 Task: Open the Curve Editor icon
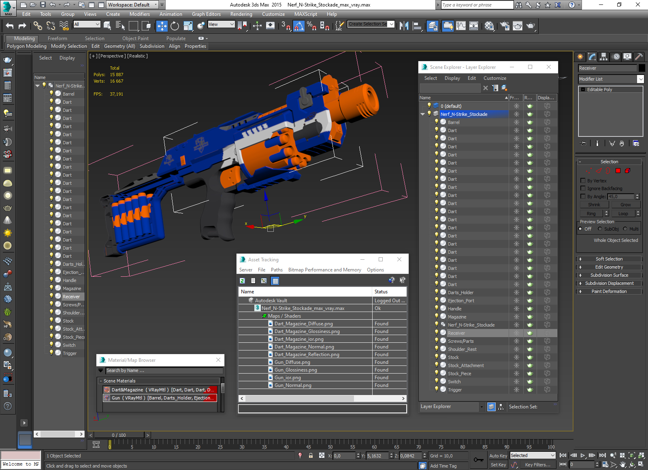pyautogui.click(x=461, y=26)
